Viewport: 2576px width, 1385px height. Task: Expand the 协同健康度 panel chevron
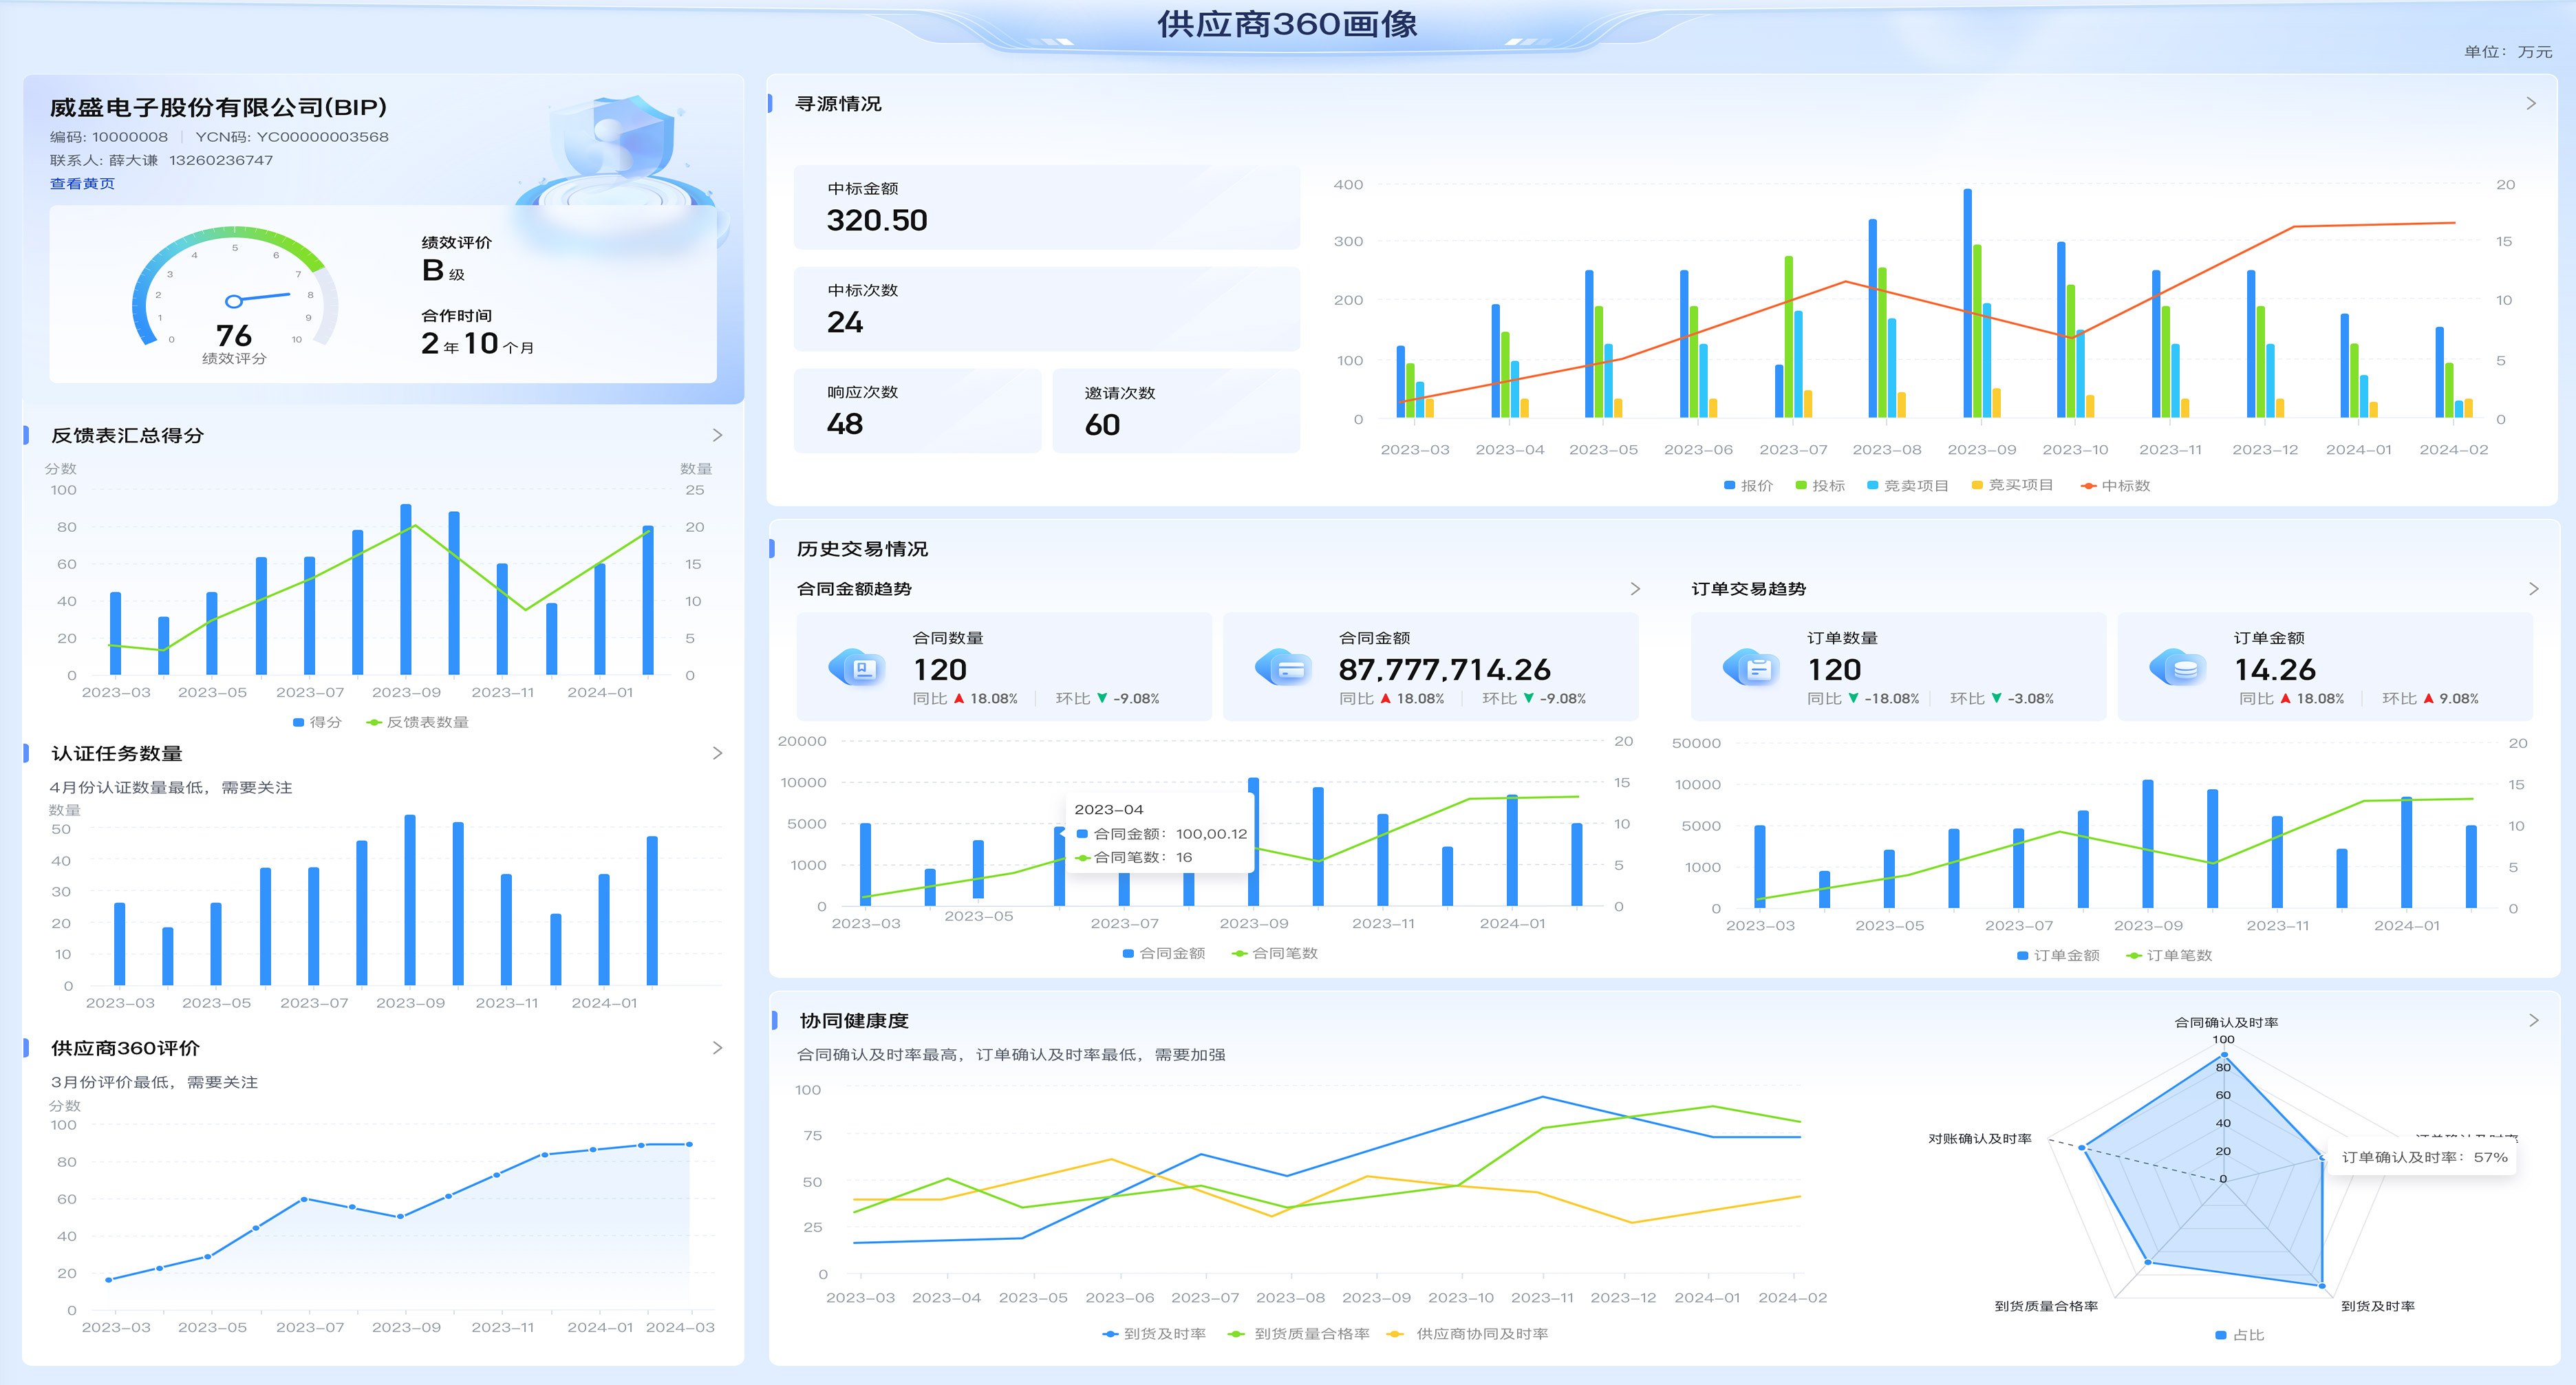pyautogui.click(x=2533, y=1021)
